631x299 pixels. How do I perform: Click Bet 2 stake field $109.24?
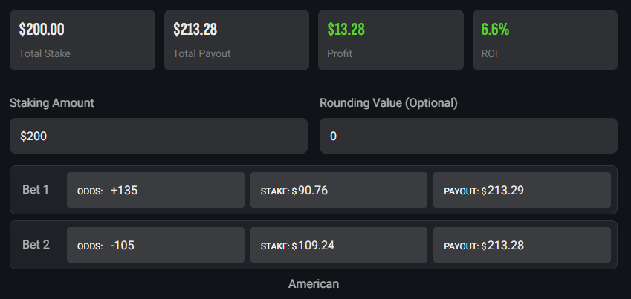click(339, 245)
